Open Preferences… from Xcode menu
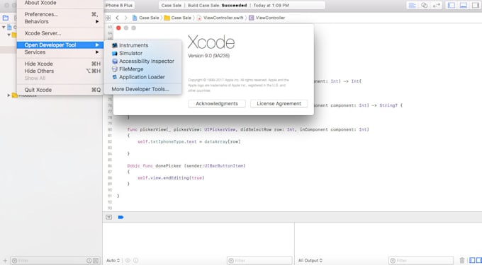Viewport: 482px width, 265px height. [60, 14]
